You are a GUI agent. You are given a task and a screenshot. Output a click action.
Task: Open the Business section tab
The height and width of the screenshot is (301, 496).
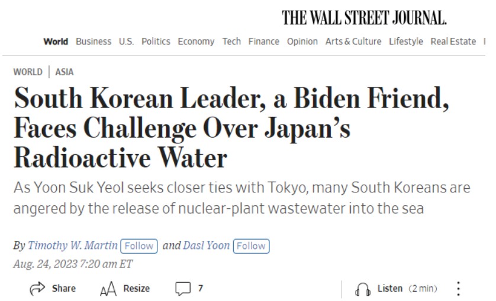(x=94, y=41)
